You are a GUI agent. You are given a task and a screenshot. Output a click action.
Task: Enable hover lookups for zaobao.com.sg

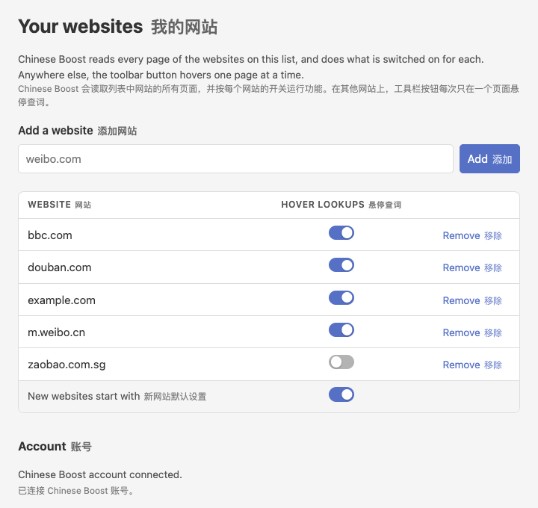click(x=341, y=362)
